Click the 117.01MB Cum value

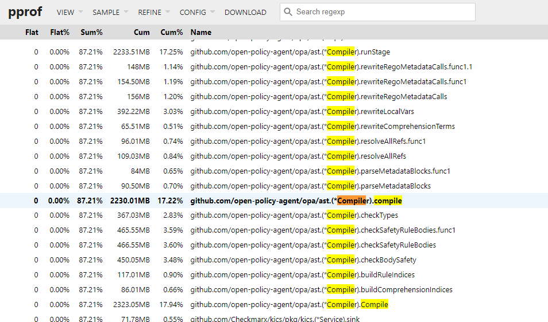[133, 274]
